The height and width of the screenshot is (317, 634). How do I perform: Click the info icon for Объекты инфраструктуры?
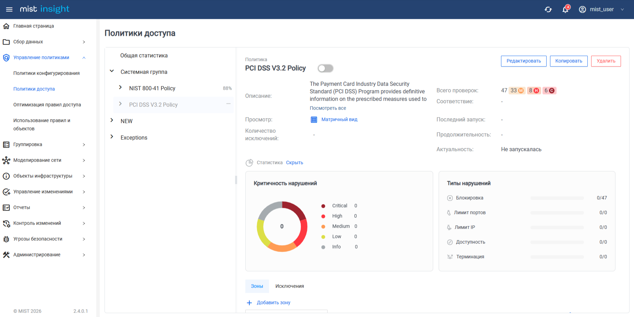(6, 176)
